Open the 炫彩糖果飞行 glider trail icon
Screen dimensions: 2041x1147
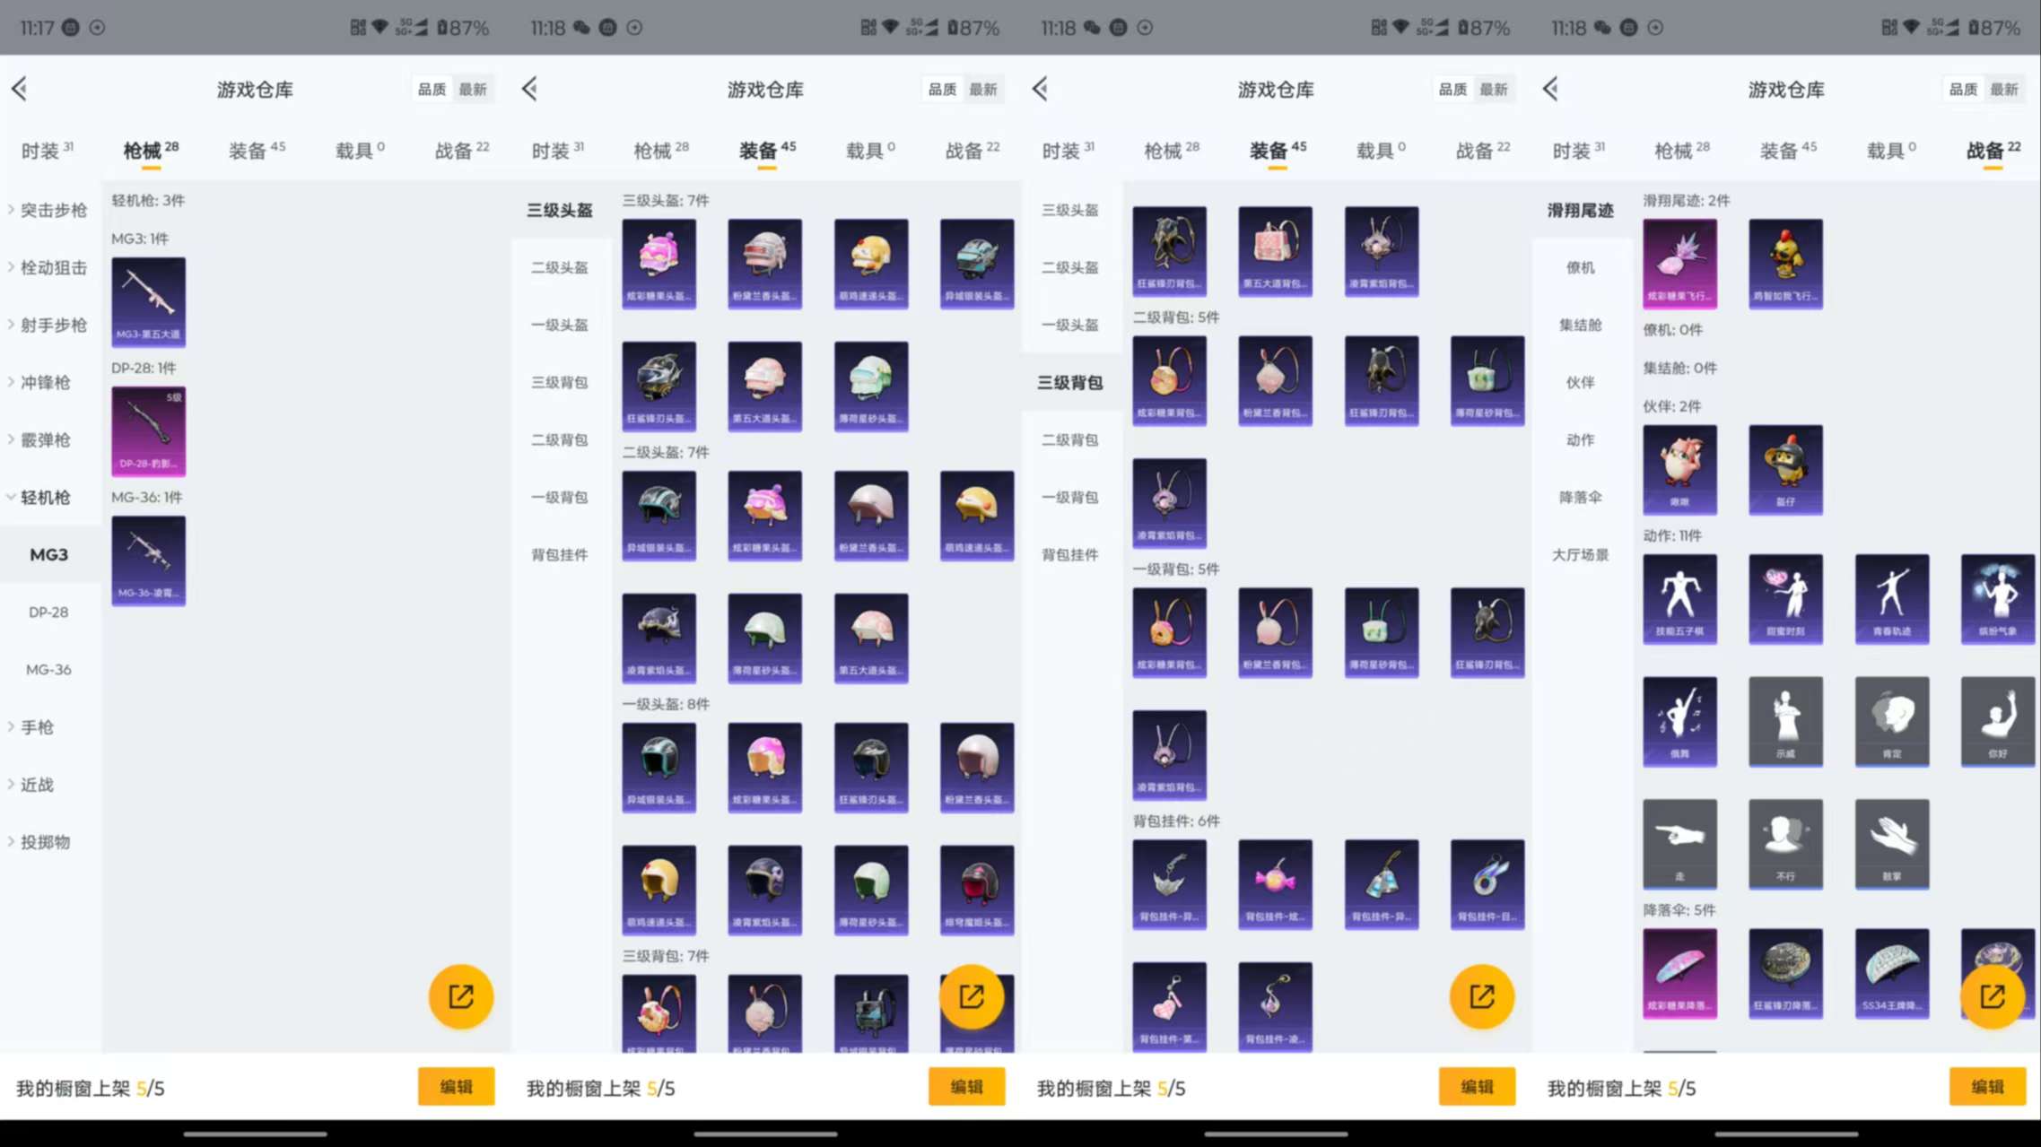(x=1679, y=263)
